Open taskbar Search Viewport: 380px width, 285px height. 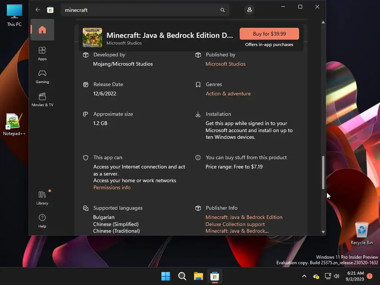pyautogui.click(x=182, y=276)
